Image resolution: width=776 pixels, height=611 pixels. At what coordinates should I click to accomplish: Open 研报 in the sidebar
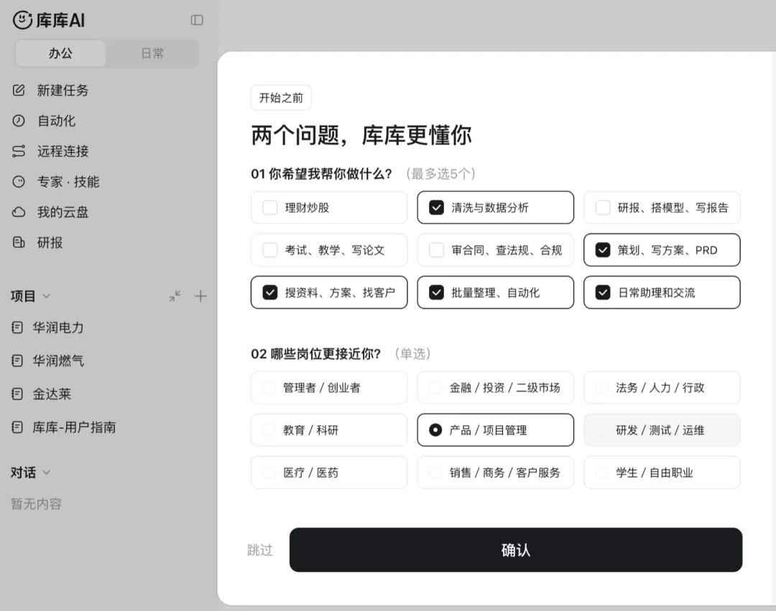50,243
